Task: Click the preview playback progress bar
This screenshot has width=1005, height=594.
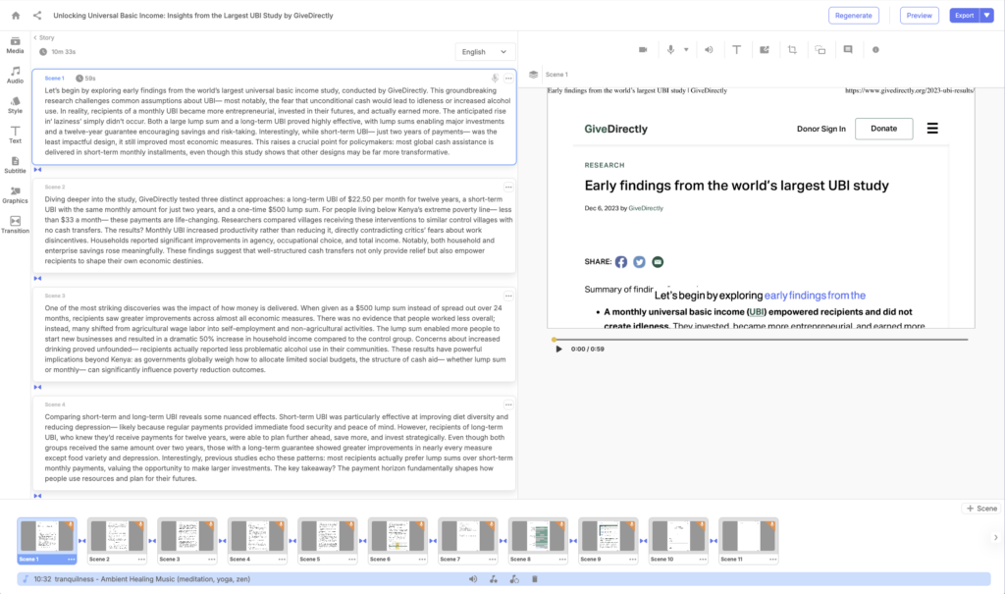Action: (x=761, y=340)
